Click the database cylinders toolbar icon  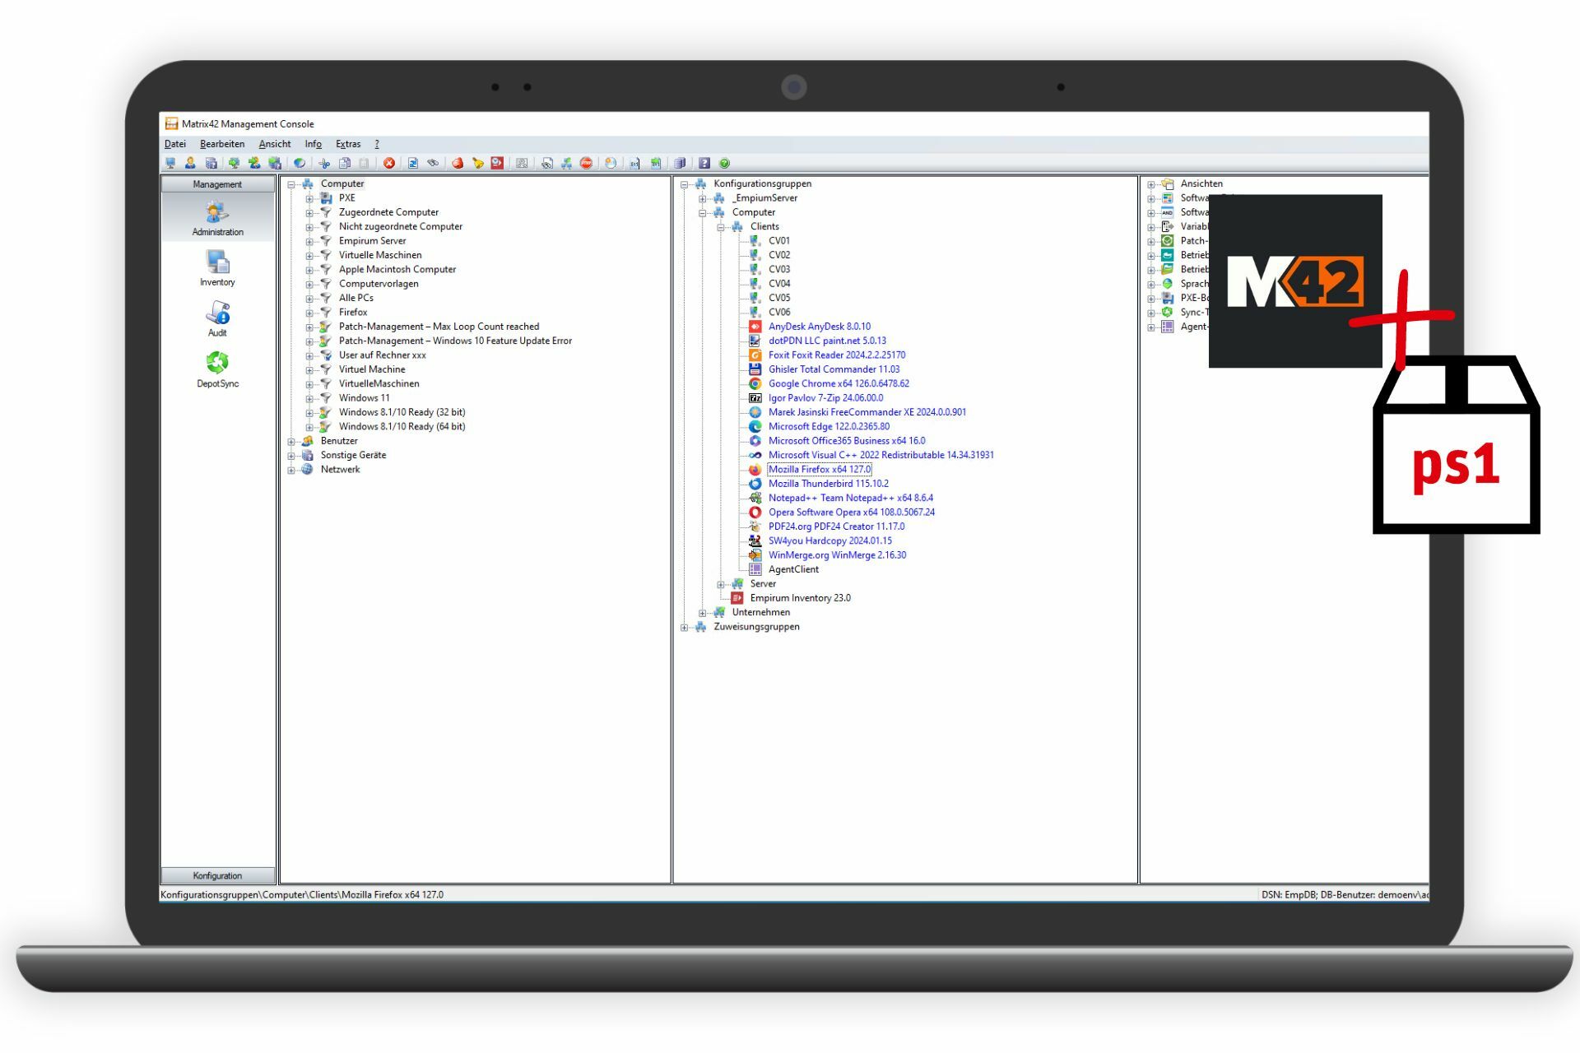pyautogui.click(x=680, y=163)
